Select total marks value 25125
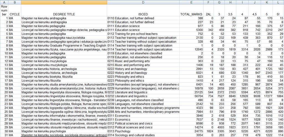Image resolution: width=284 pixels, height=137 pixels. [x=191, y=92]
